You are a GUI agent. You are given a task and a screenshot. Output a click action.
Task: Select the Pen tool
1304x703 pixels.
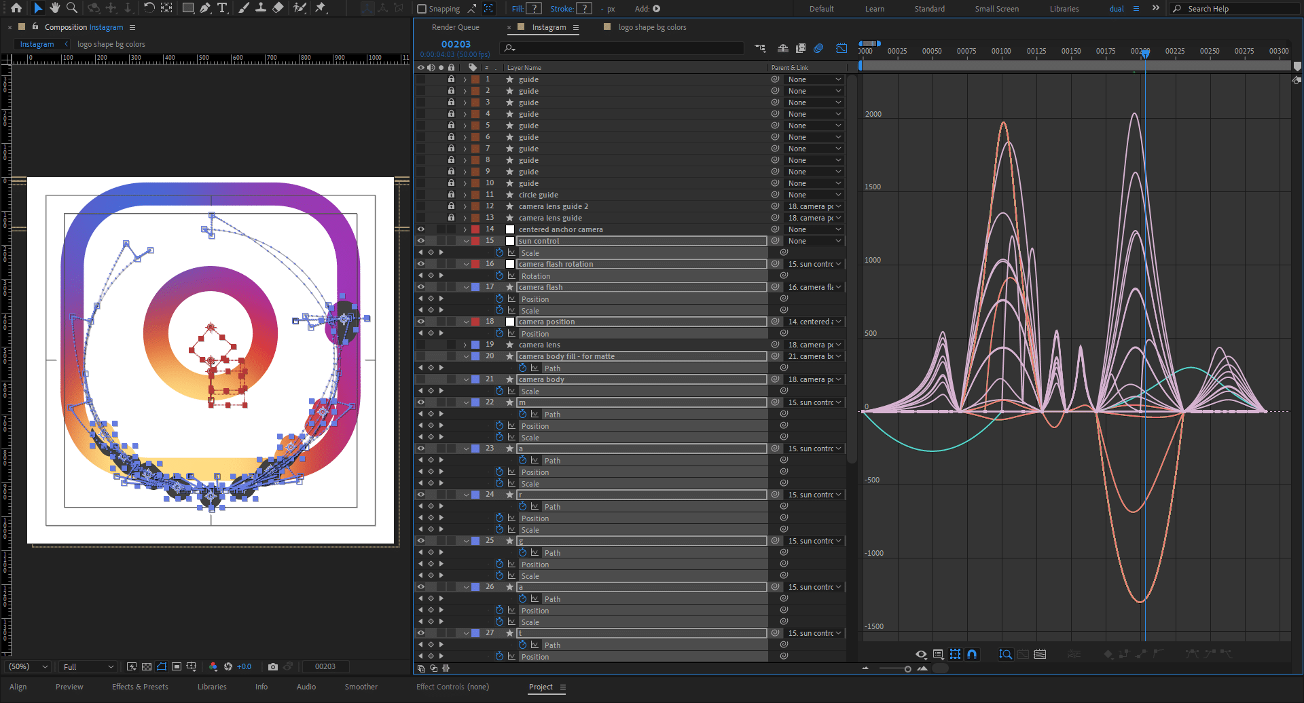tap(205, 8)
